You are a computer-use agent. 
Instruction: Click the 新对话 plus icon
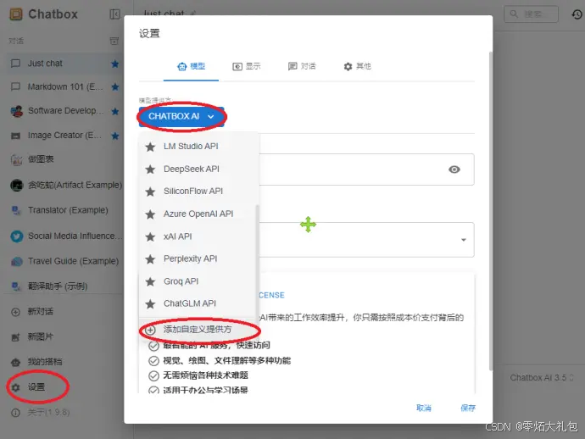click(x=15, y=312)
